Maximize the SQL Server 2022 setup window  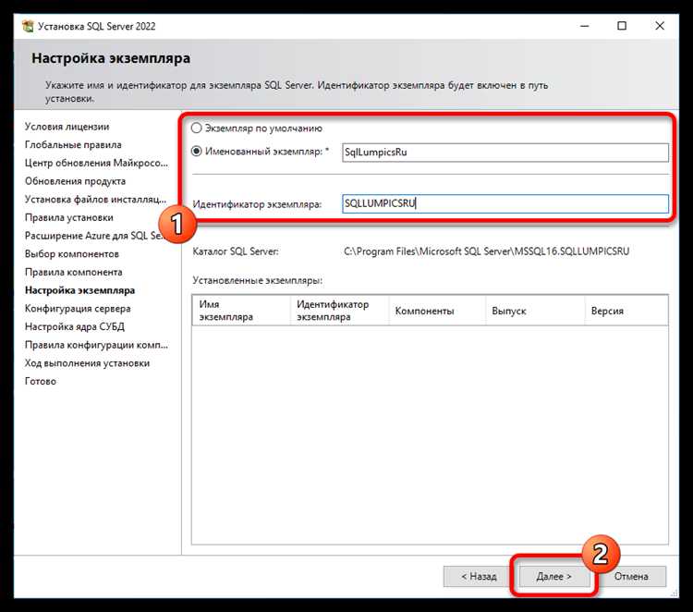click(622, 26)
